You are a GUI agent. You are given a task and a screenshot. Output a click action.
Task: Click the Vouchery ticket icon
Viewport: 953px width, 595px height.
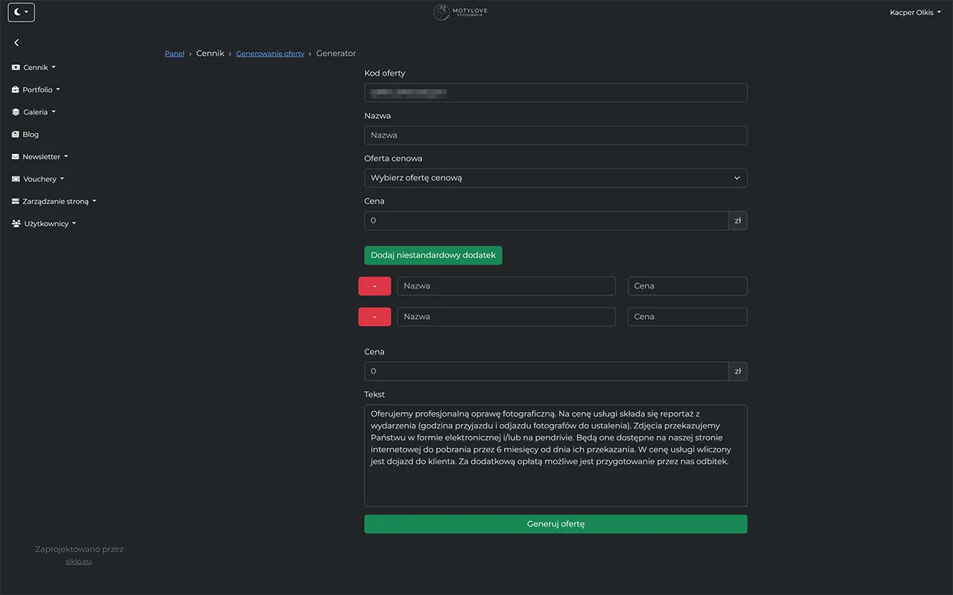point(15,178)
